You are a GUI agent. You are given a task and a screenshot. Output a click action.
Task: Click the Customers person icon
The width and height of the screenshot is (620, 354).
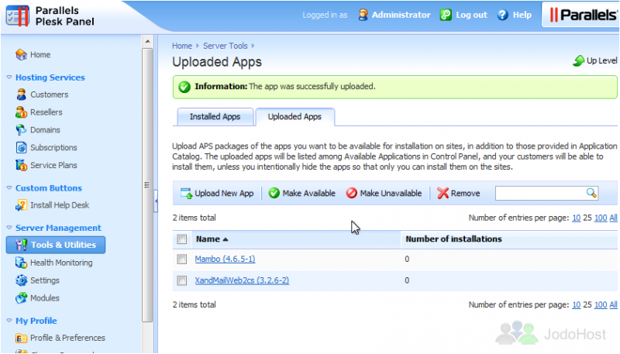click(21, 95)
